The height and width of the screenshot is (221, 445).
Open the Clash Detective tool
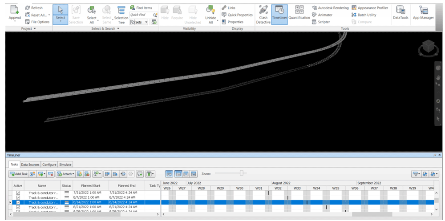(263, 14)
